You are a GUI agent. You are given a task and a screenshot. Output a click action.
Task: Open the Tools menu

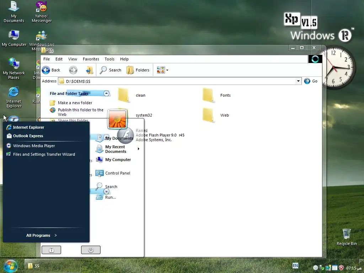[109, 59]
